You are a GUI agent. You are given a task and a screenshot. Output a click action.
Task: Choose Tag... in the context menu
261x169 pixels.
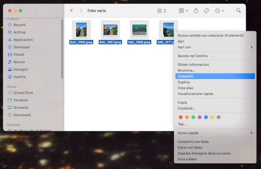[215, 124]
